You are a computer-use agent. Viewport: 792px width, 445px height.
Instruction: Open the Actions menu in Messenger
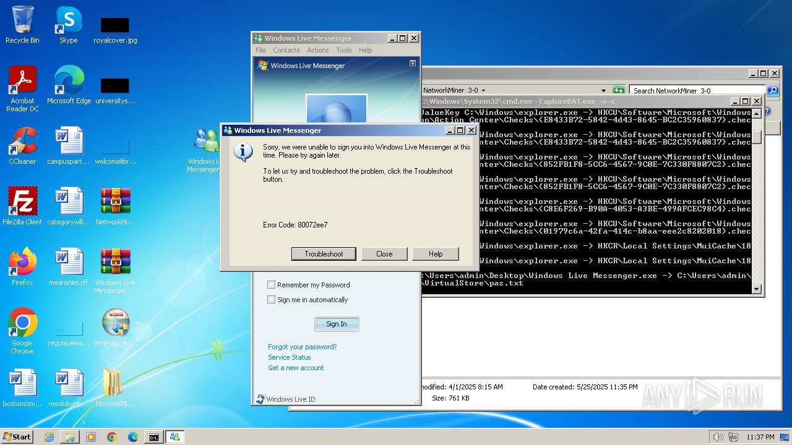[317, 50]
